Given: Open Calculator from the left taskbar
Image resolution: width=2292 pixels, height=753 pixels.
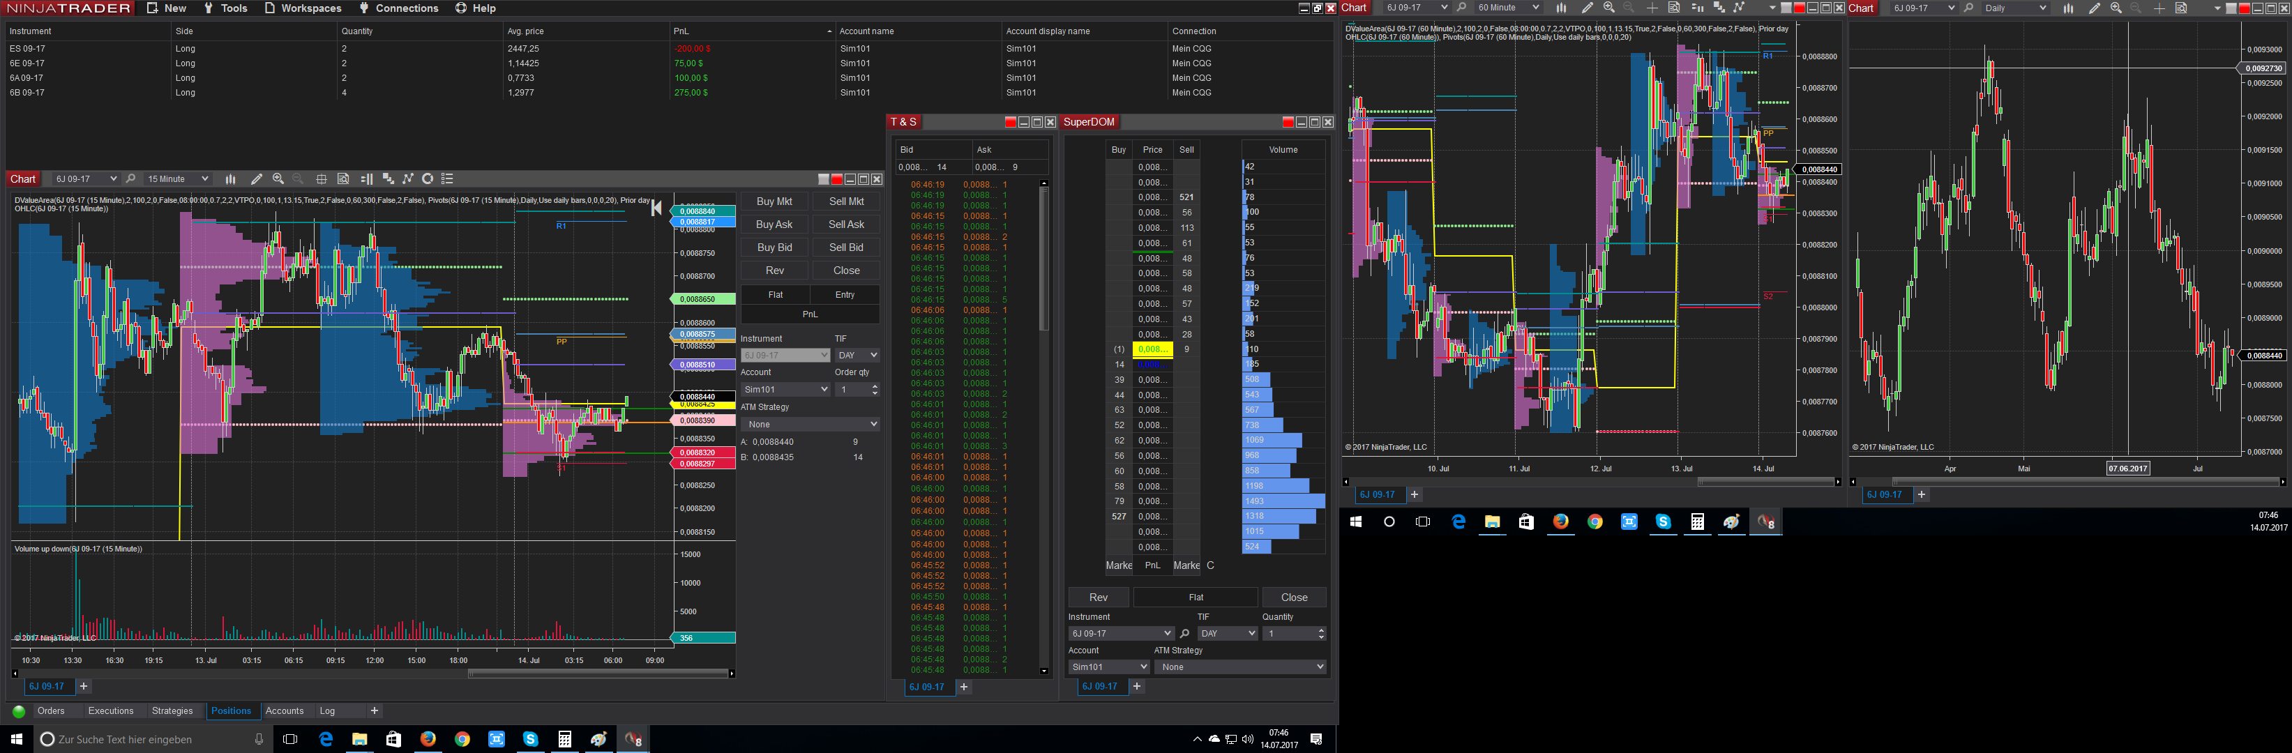Looking at the screenshot, I should [x=564, y=740].
